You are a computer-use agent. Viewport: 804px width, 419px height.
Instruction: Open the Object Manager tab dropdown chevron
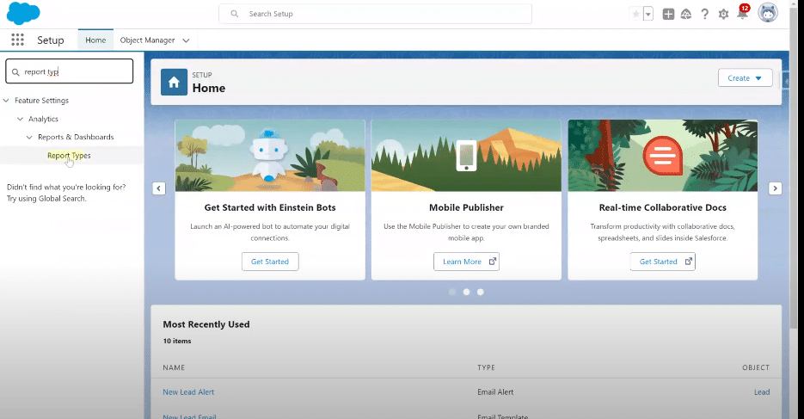pos(186,40)
